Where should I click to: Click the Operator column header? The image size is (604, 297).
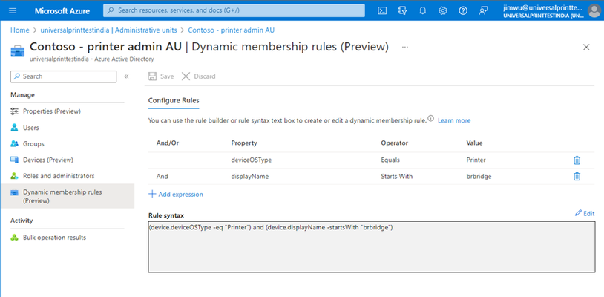(x=395, y=143)
